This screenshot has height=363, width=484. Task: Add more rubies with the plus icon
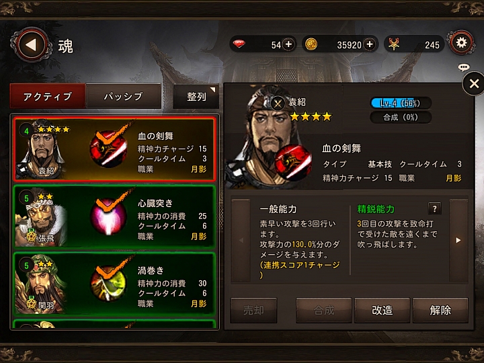pos(288,44)
